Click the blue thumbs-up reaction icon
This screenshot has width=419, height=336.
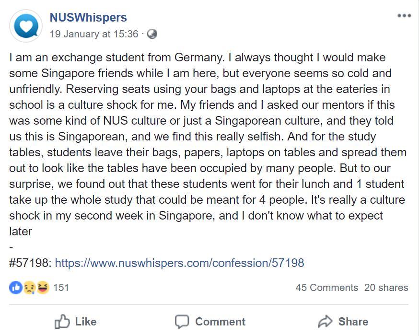pyautogui.click(x=16, y=288)
